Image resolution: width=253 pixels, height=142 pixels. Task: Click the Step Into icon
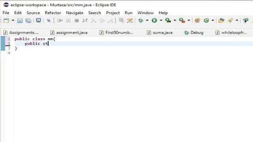93,21
